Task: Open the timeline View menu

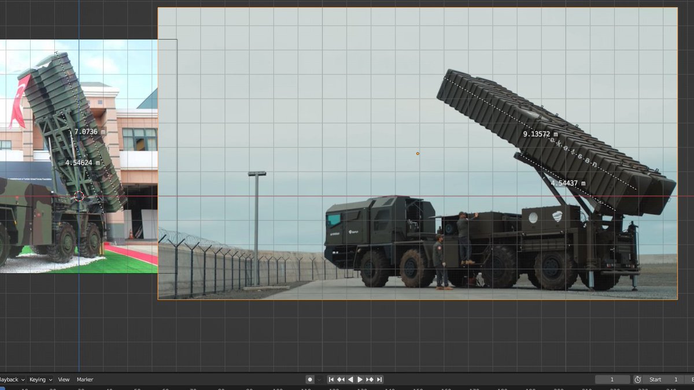Action: tap(64, 380)
